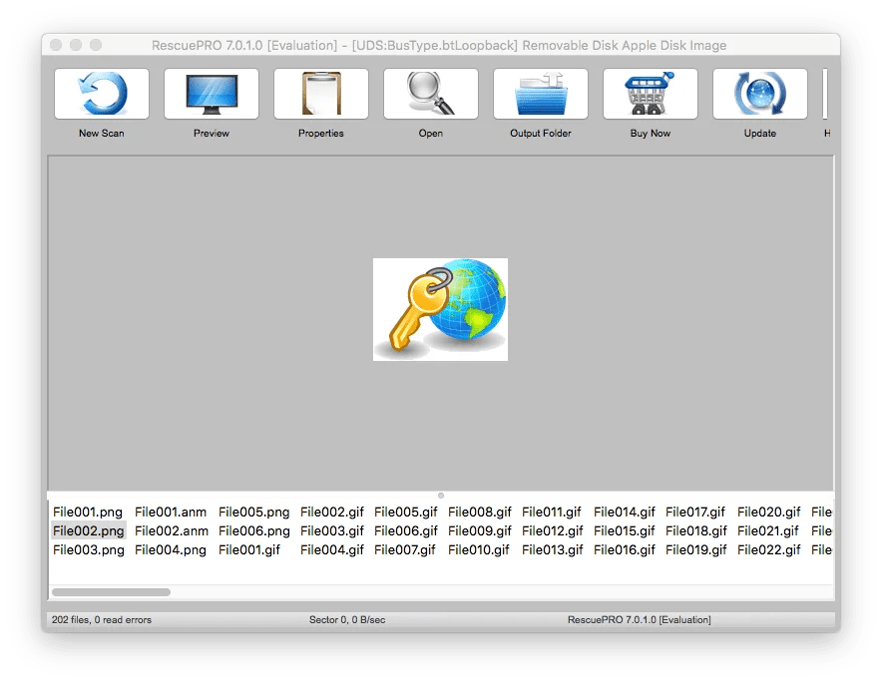Check for updates with the Update icon
The image size is (882, 682).
point(758,92)
